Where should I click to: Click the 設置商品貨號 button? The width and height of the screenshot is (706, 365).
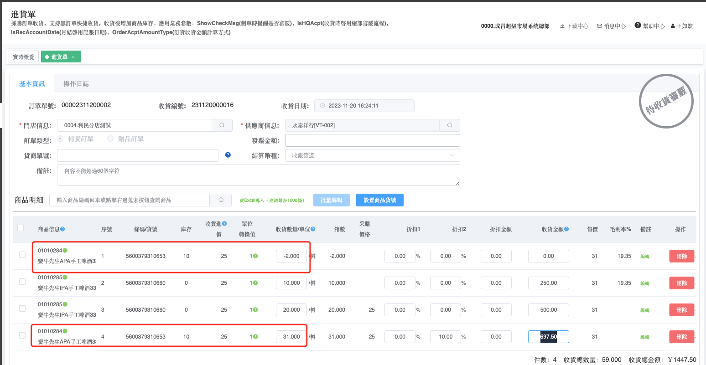tap(379, 200)
